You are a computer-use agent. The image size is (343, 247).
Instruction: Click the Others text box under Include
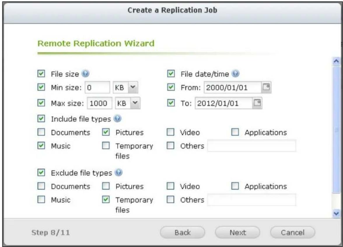coord(252,146)
